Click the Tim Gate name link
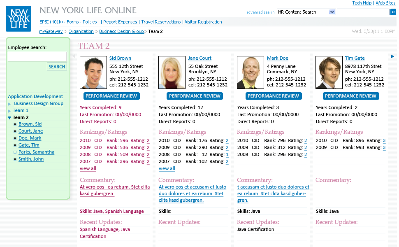The width and height of the screenshot is (399, 247). (355, 58)
